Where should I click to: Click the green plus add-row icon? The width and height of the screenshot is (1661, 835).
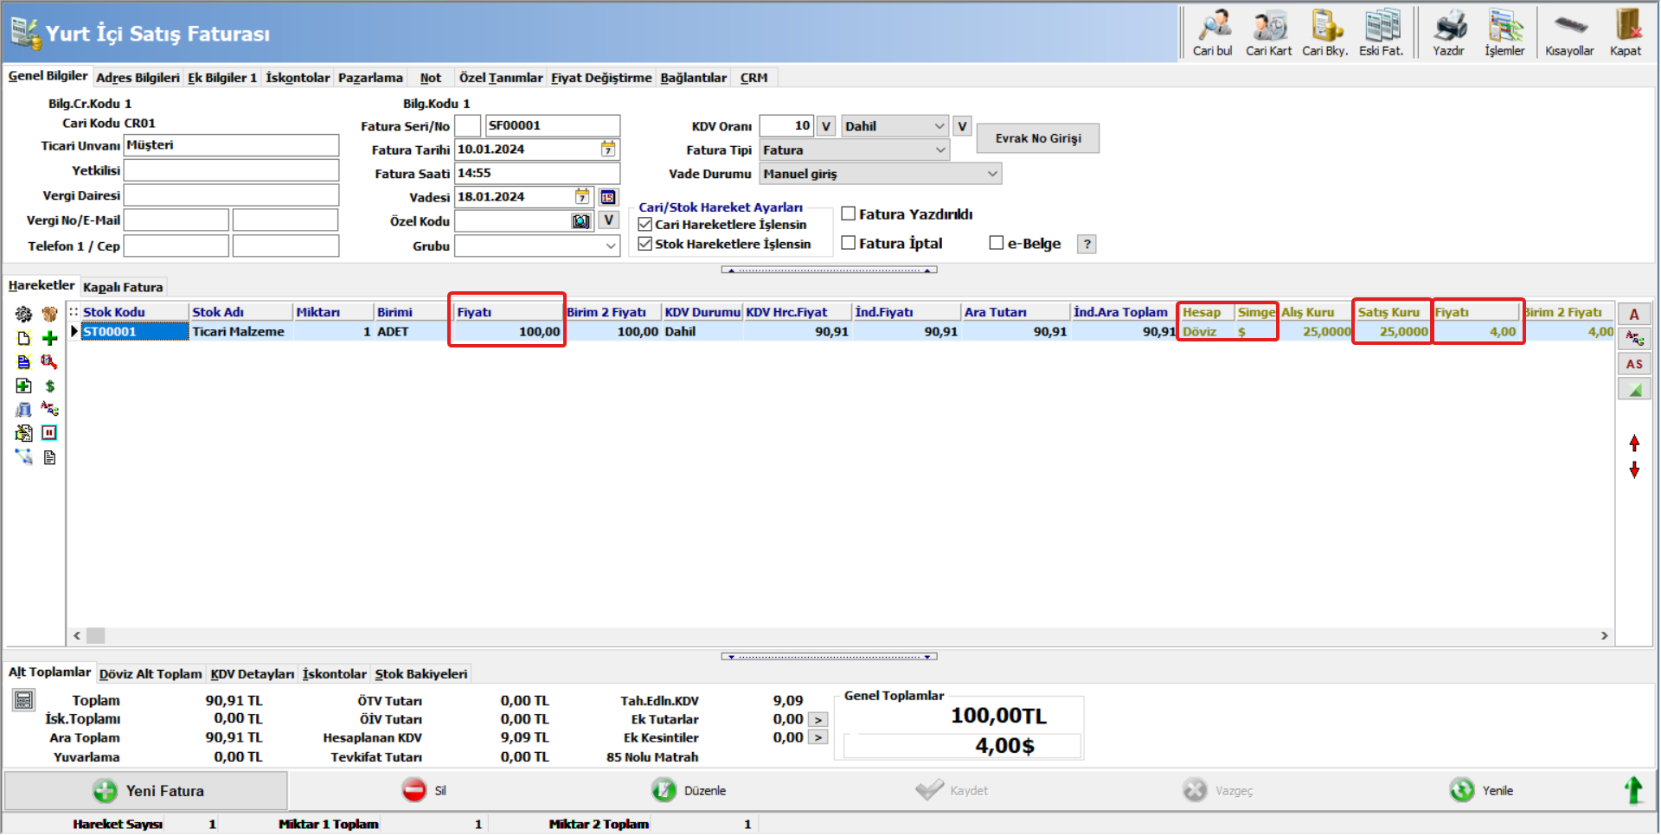(x=49, y=338)
